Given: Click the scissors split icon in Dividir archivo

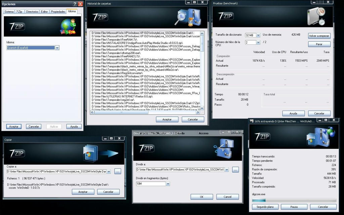Looking at the screenshot, I should pos(223,148).
